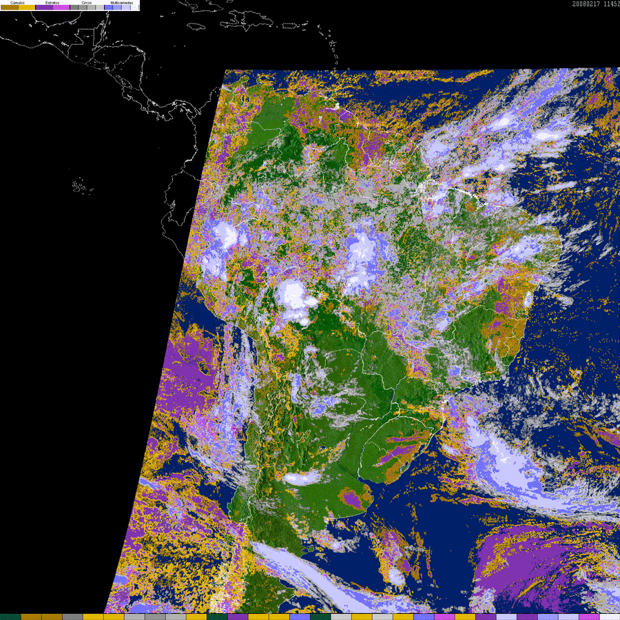Click the 20080217 date stamp
Viewport: 620px width, 620px height.
586,4
